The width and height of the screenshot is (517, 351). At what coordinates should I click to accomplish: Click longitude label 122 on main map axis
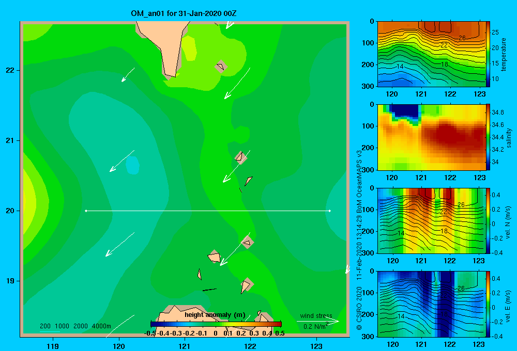coord(250,346)
